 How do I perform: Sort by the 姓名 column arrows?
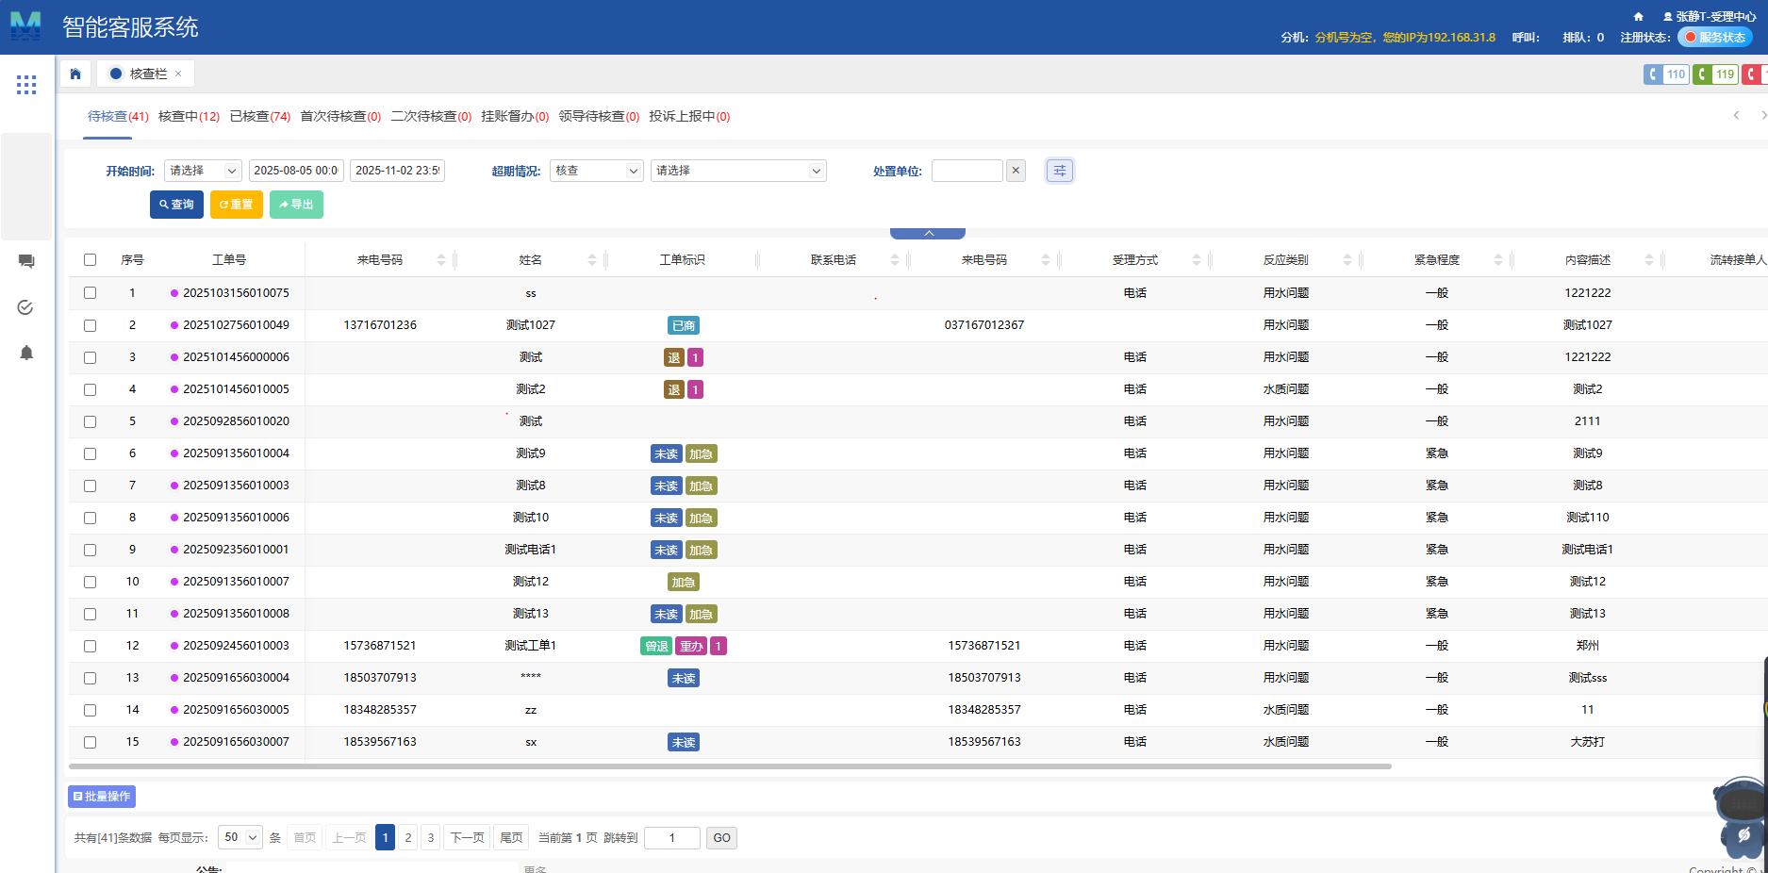pyautogui.click(x=592, y=260)
